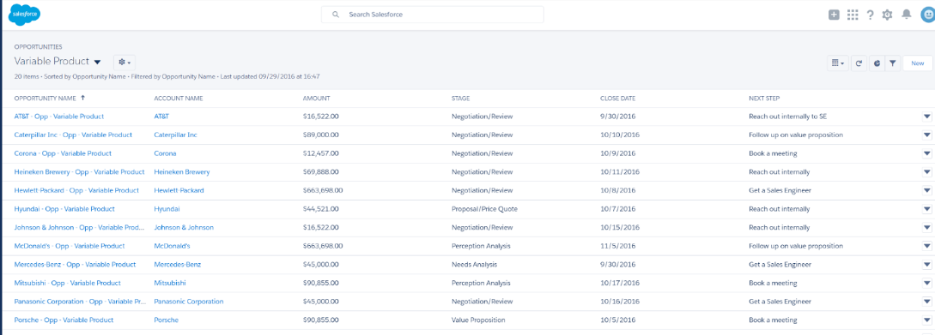Open the notifications bell icon

(x=907, y=15)
